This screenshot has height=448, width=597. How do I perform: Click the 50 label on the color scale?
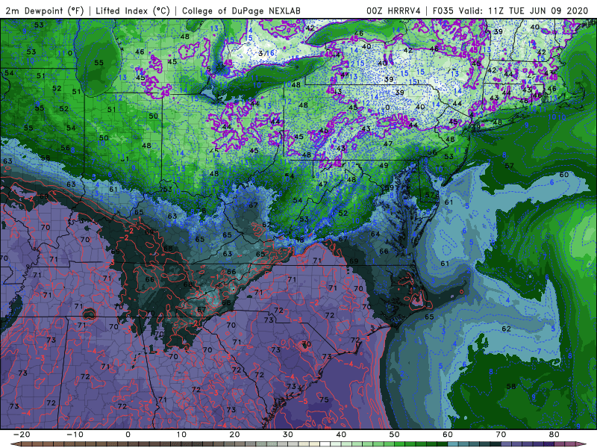[x=395, y=435]
